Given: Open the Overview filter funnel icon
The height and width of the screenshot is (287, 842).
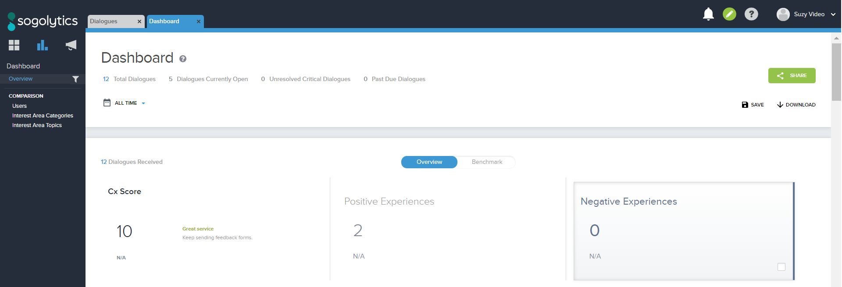Looking at the screenshot, I should coord(75,79).
